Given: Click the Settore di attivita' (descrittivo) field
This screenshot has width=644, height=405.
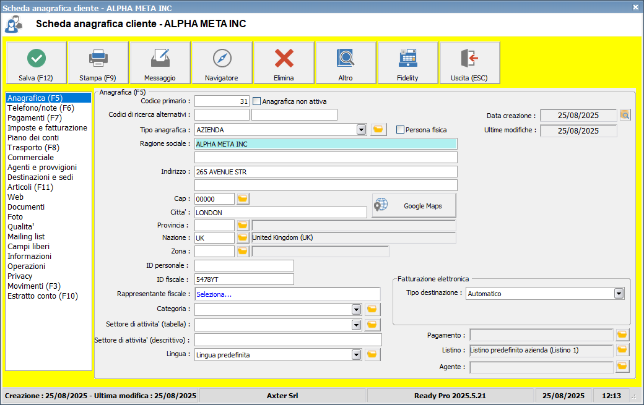Looking at the screenshot, I should tap(288, 340).
